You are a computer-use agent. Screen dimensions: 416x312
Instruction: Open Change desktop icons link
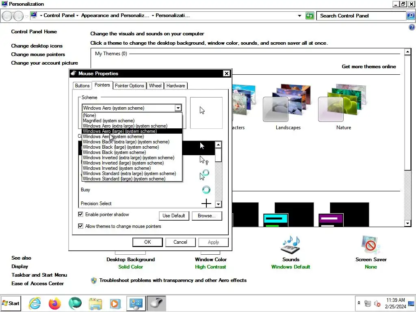point(37,46)
